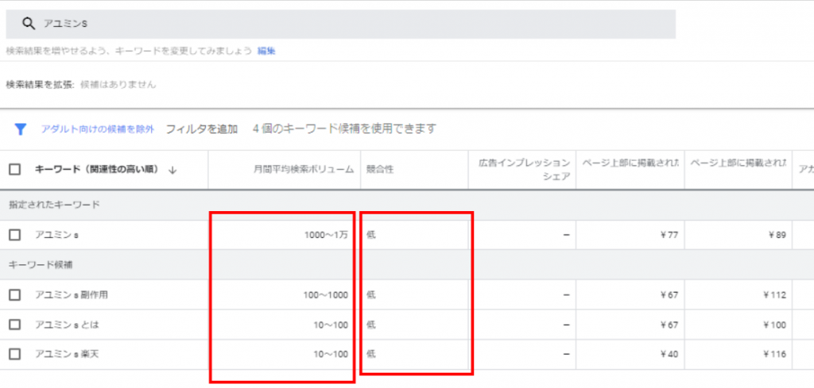Check the box for アユミン s とは
Image resolution: width=814 pixels, height=388 pixels.
point(15,325)
